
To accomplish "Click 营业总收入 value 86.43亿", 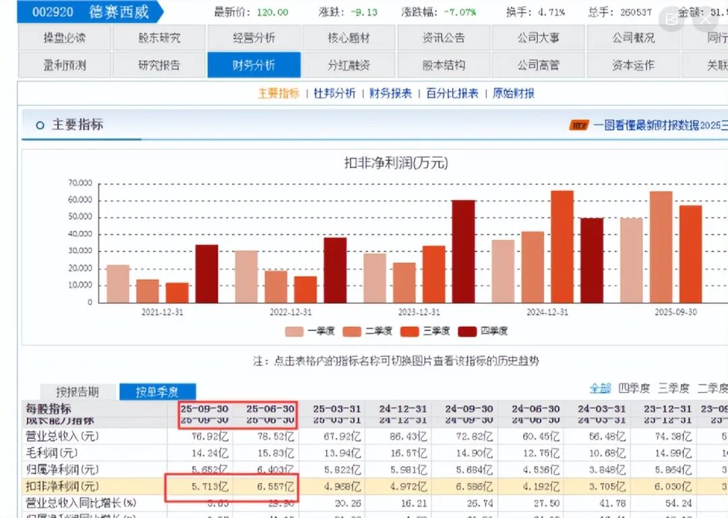I will pyautogui.click(x=408, y=436).
